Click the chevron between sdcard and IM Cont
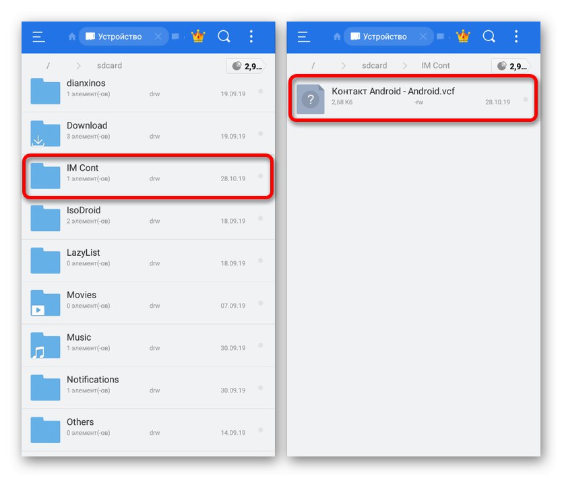Screen dimensions: 562x478 coord(404,65)
